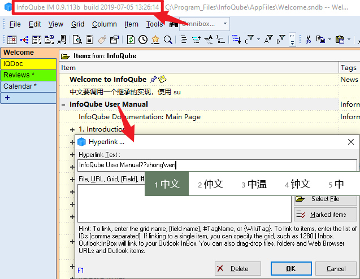Open the View menu
This screenshot has height=279, width=360.
pyautogui.click(x=56, y=24)
